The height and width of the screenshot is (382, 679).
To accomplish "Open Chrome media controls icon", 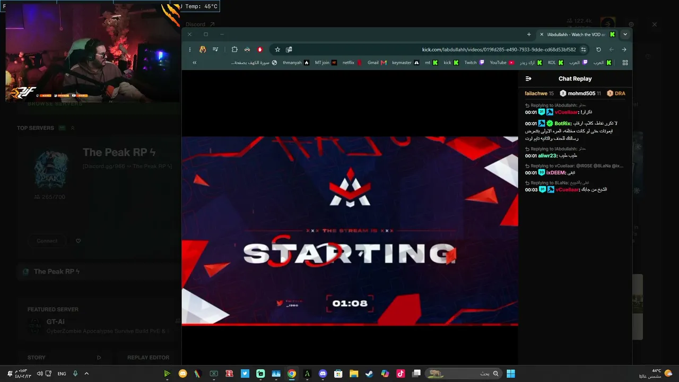I will coord(215,49).
